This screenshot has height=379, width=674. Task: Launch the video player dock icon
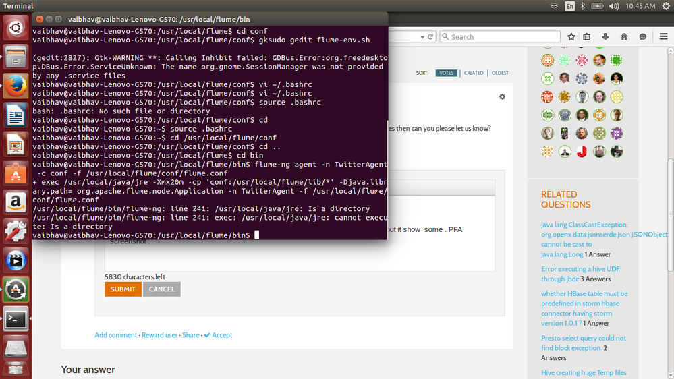pyautogui.click(x=16, y=261)
